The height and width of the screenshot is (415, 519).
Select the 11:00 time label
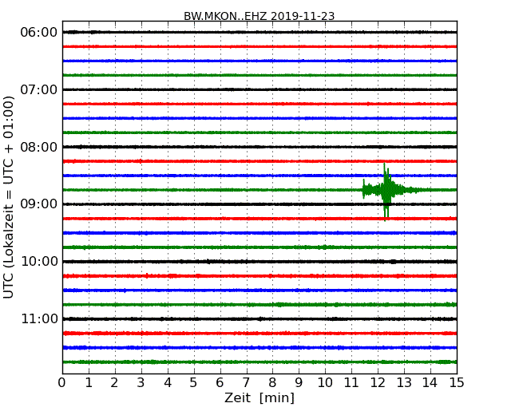coord(39,318)
